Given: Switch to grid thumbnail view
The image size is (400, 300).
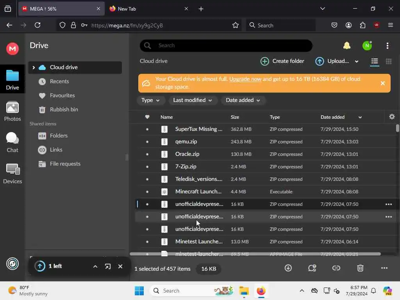Looking at the screenshot, I should (389, 61).
